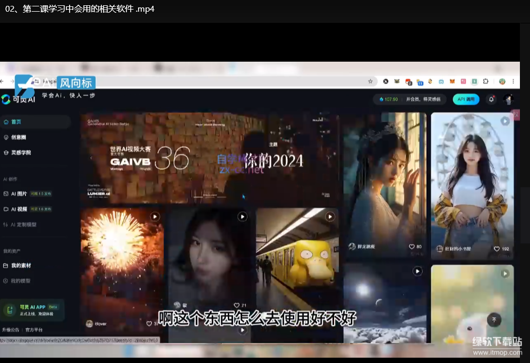The width and height of the screenshot is (530, 363).
Task: Go to 首页 in the sidebar
Action: (35, 122)
